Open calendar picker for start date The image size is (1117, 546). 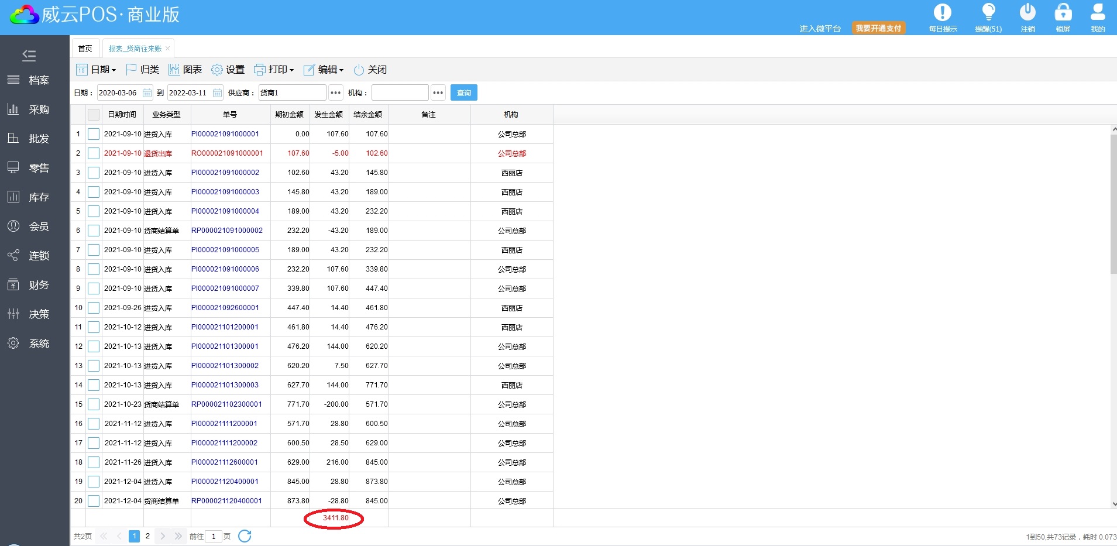(147, 93)
